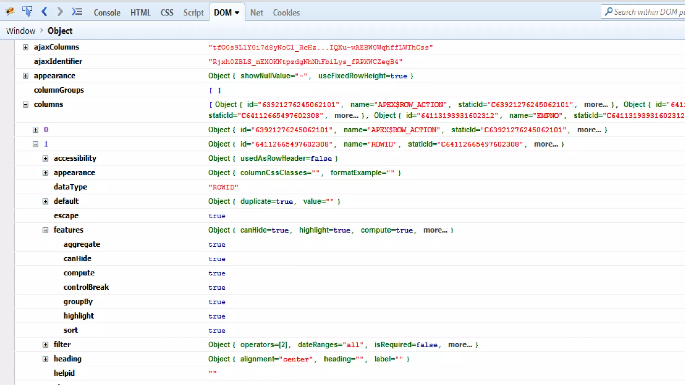685x385 pixels.
Task: Click Window in the breadcrumb path
Action: [20, 31]
